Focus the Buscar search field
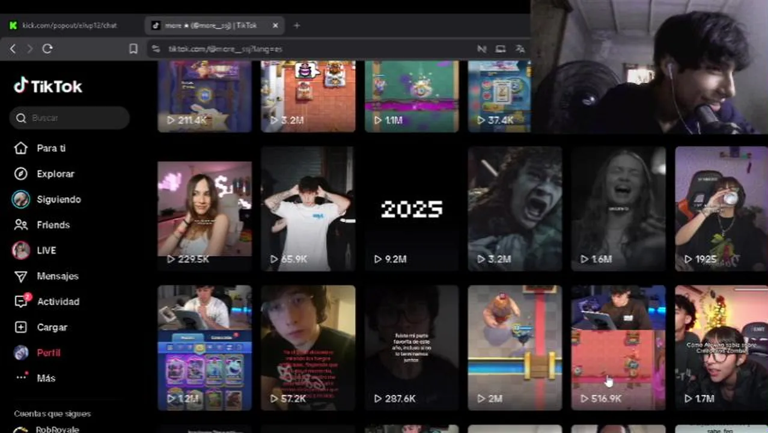Screen dimensions: 768x433 (x=70, y=118)
